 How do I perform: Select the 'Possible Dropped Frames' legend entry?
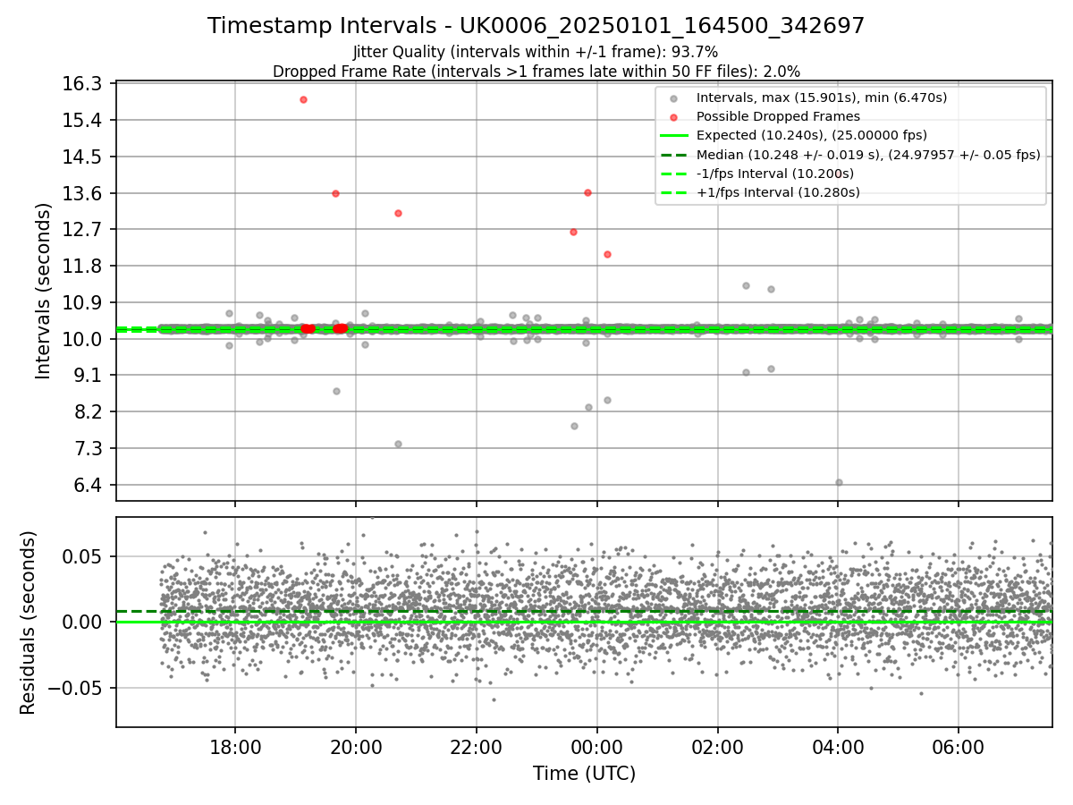[x=778, y=116]
